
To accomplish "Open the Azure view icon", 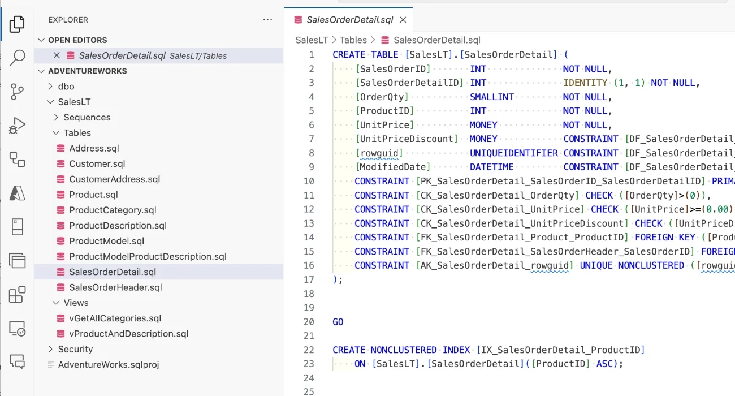I will 18,193.
